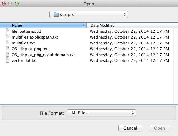This screenshot has width=178, height=136.
Task: Click the stepper arrows on the File Format popup
Action: 133,113
